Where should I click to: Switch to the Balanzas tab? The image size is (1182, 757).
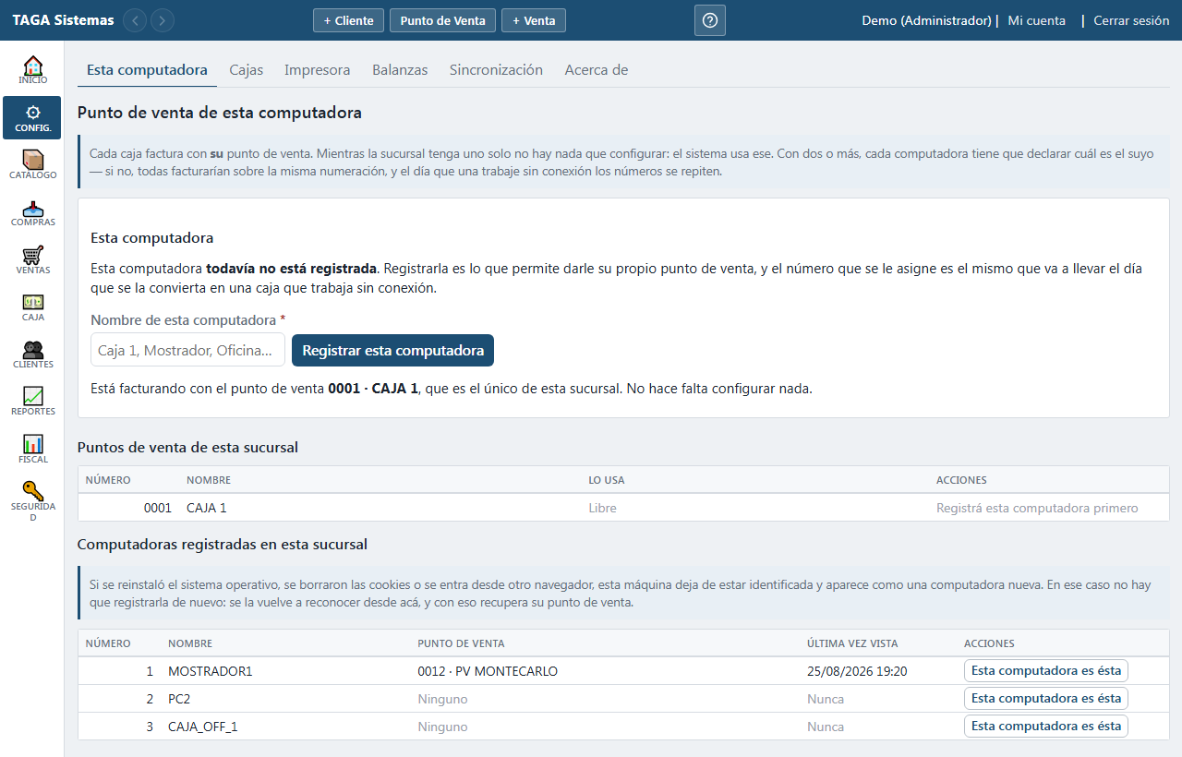point(400,70)
